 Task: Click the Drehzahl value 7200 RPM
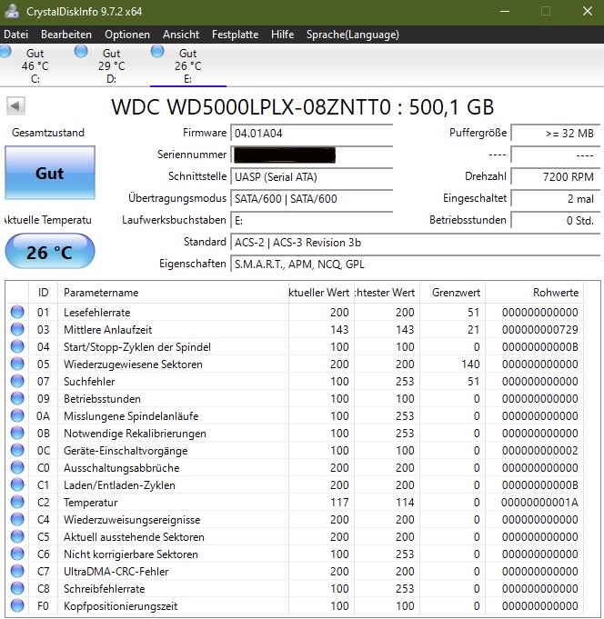[556, 176]
